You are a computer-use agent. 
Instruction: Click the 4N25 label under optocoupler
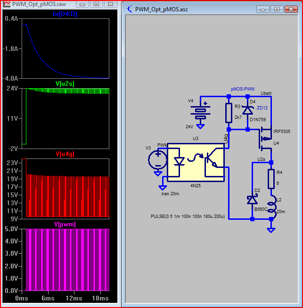(x=196, y=186)
